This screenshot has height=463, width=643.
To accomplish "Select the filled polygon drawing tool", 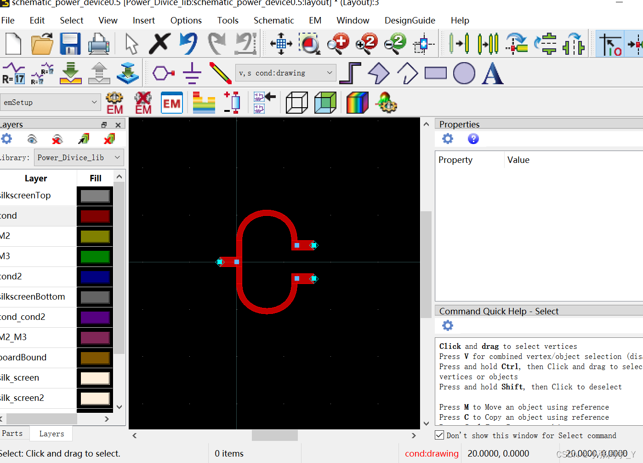I will (379, 73).
